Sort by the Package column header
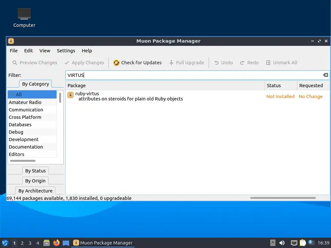Viewport: 331px width, 248px height. (x=165, y=85)
